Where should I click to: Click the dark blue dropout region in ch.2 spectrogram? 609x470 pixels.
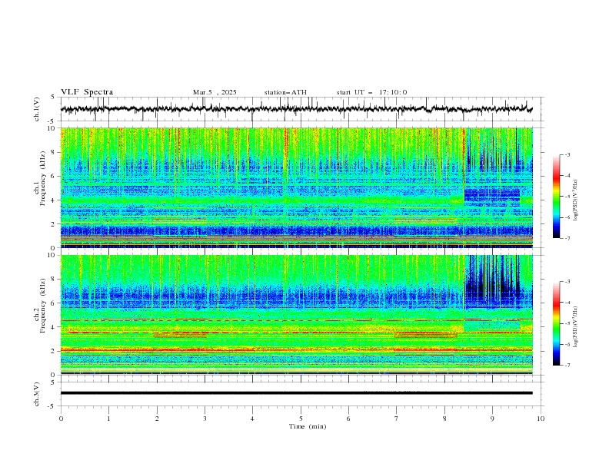point(492,281)
